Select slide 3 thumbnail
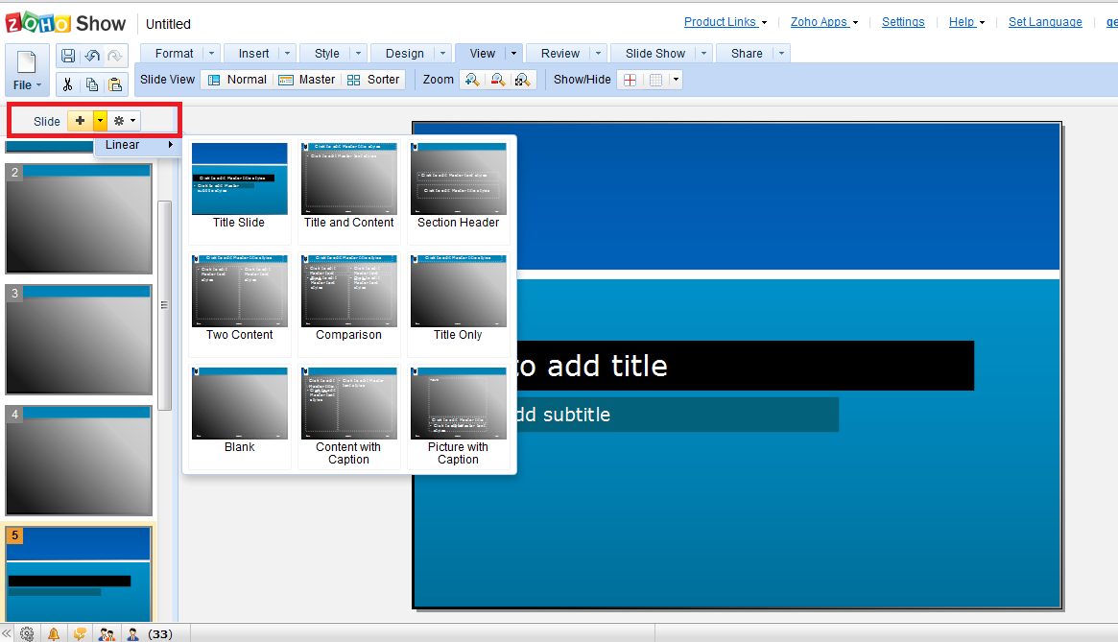The image size is (1118, 642). (x=79, y=340)
